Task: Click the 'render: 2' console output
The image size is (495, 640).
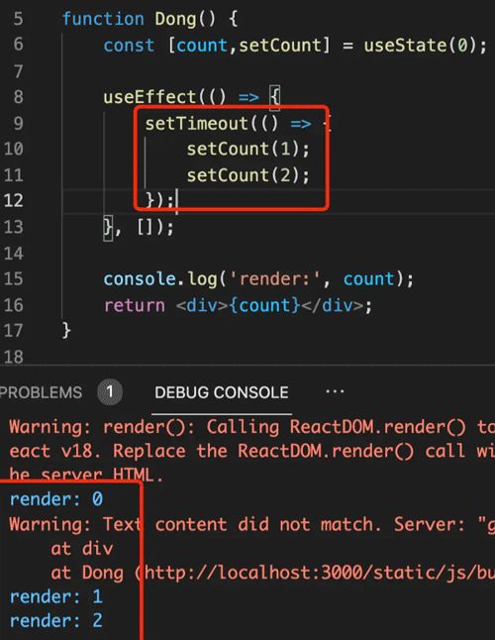Action: click(x=56, y=621)
